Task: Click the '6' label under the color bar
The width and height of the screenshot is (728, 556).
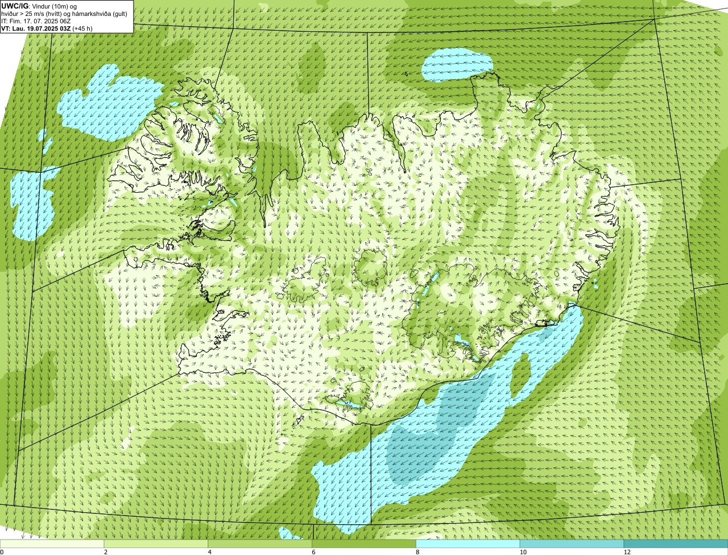Action: 314,552
